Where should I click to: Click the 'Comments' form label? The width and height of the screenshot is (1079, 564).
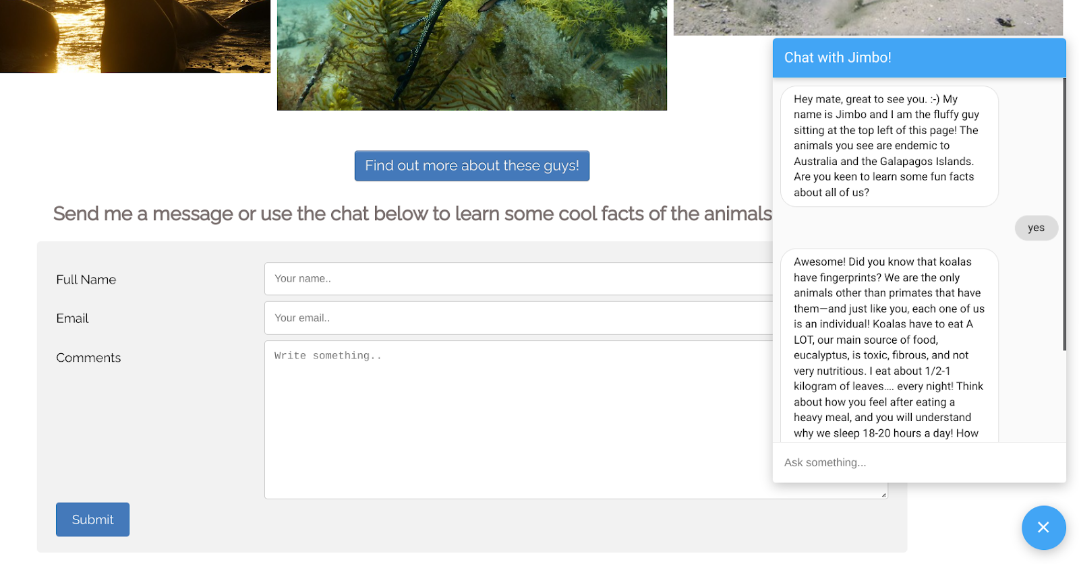click(88, 358)
